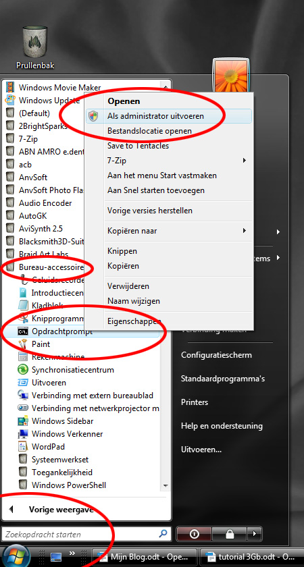Open shutdown options arrow beside lock
The width and height of the screenshot is (304, 567).
pyautogui.click(x=255, y=534)
